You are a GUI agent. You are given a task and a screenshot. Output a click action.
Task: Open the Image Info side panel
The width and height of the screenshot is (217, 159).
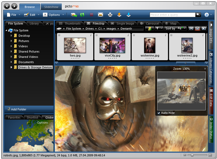click(211, 35)
